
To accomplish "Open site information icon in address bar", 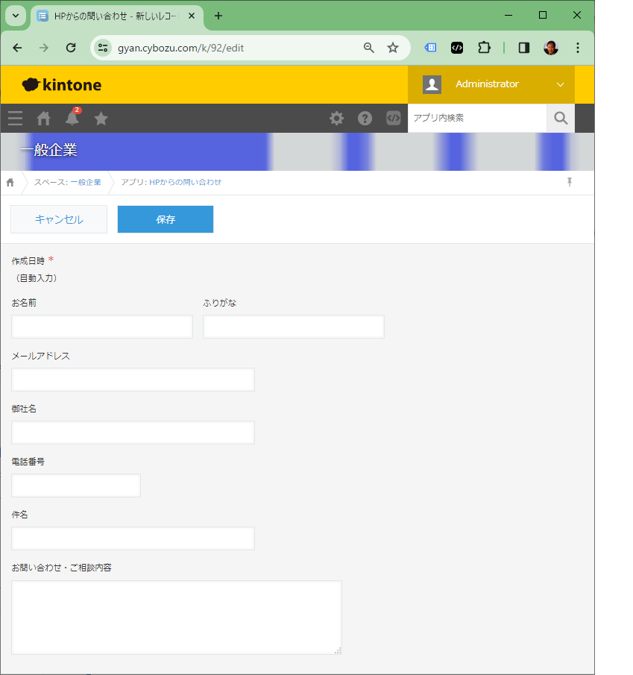I will 102,48.
